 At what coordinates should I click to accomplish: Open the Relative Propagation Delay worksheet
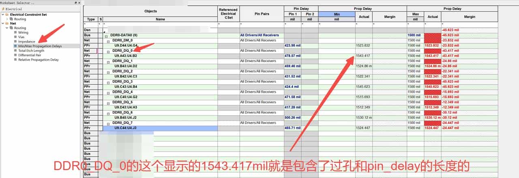[38, 60]
